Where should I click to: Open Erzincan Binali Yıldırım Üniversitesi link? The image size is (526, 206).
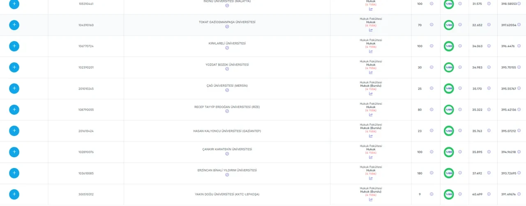coord(227,170)
